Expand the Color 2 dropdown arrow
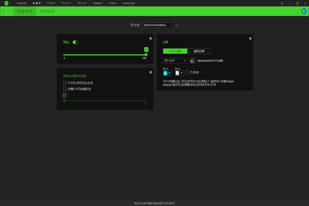Image resolution: width=309 pixels, height=206 pixels. point(182,73)
